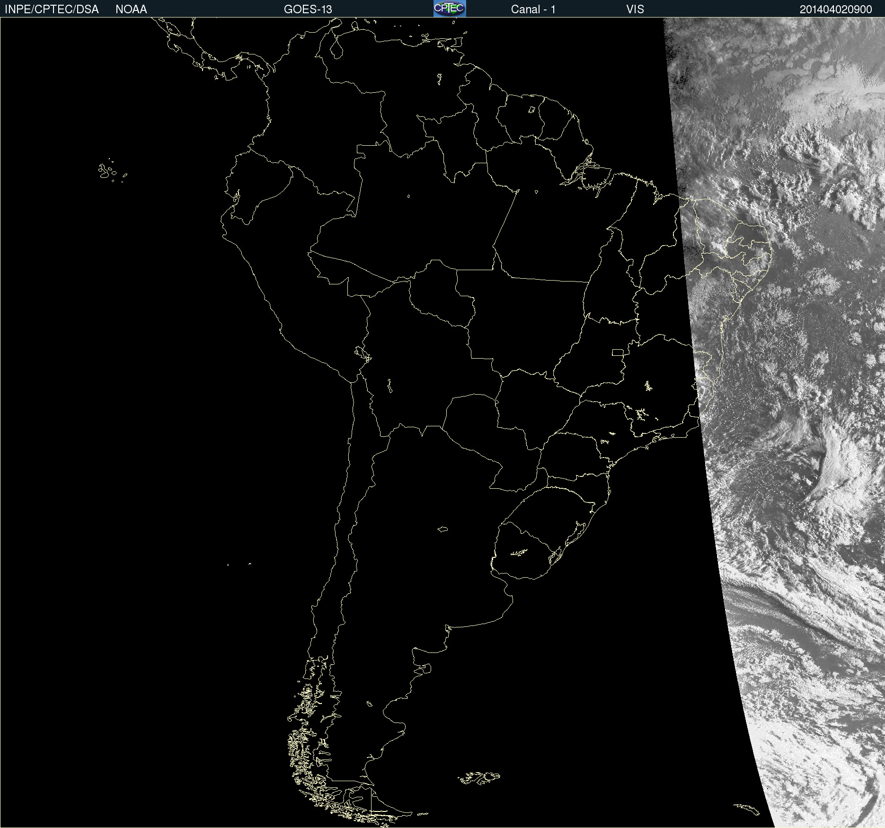Select the NOAA label in the header
The width and height of the screenshot is (885, 828).
(131, 9)
